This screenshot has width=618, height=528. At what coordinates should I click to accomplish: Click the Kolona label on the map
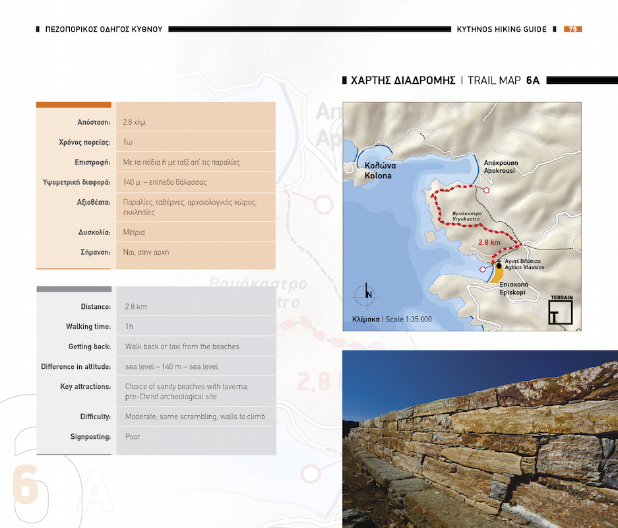point(378,172)
